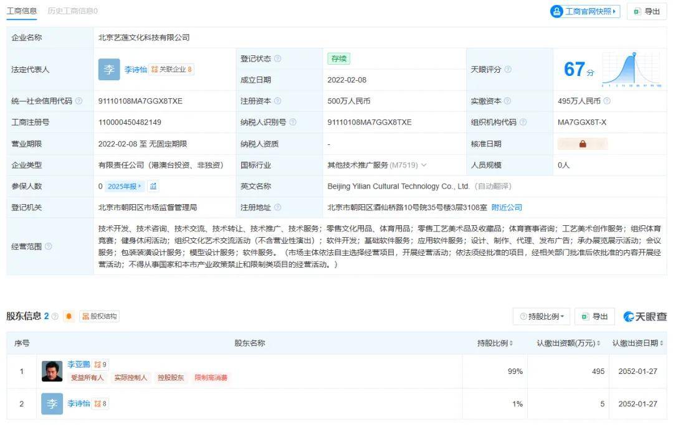Click the photo thumbnail of 李亚鹏
Screen dimensions: 673x425
coord(52,371)
